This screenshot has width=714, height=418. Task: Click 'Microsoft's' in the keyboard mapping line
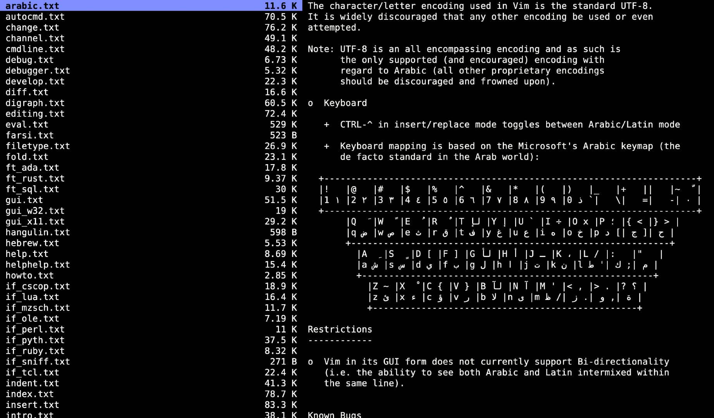coord(548,146)
